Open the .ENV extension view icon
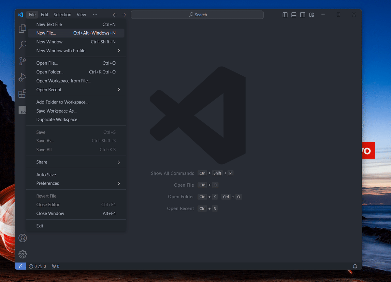 [x=22, y=110]
